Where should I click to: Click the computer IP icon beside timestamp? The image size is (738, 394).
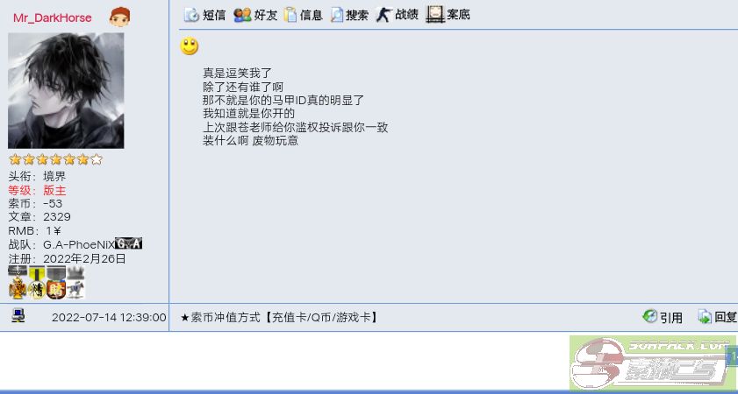(x=18, y=315)
